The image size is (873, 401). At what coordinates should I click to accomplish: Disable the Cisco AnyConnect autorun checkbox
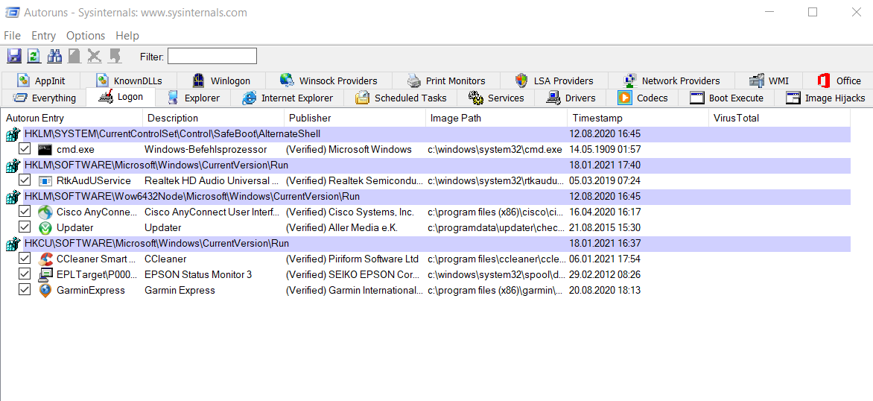[x=25, y=211]
